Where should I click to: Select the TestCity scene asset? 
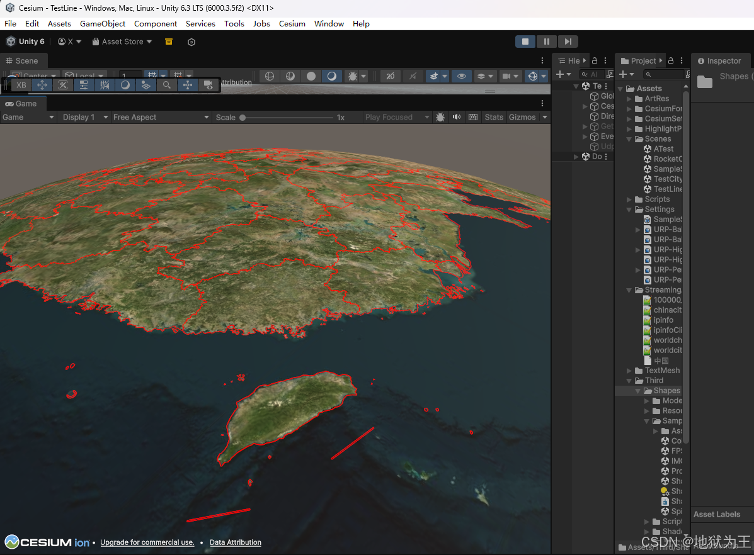(x=666, y=179)
